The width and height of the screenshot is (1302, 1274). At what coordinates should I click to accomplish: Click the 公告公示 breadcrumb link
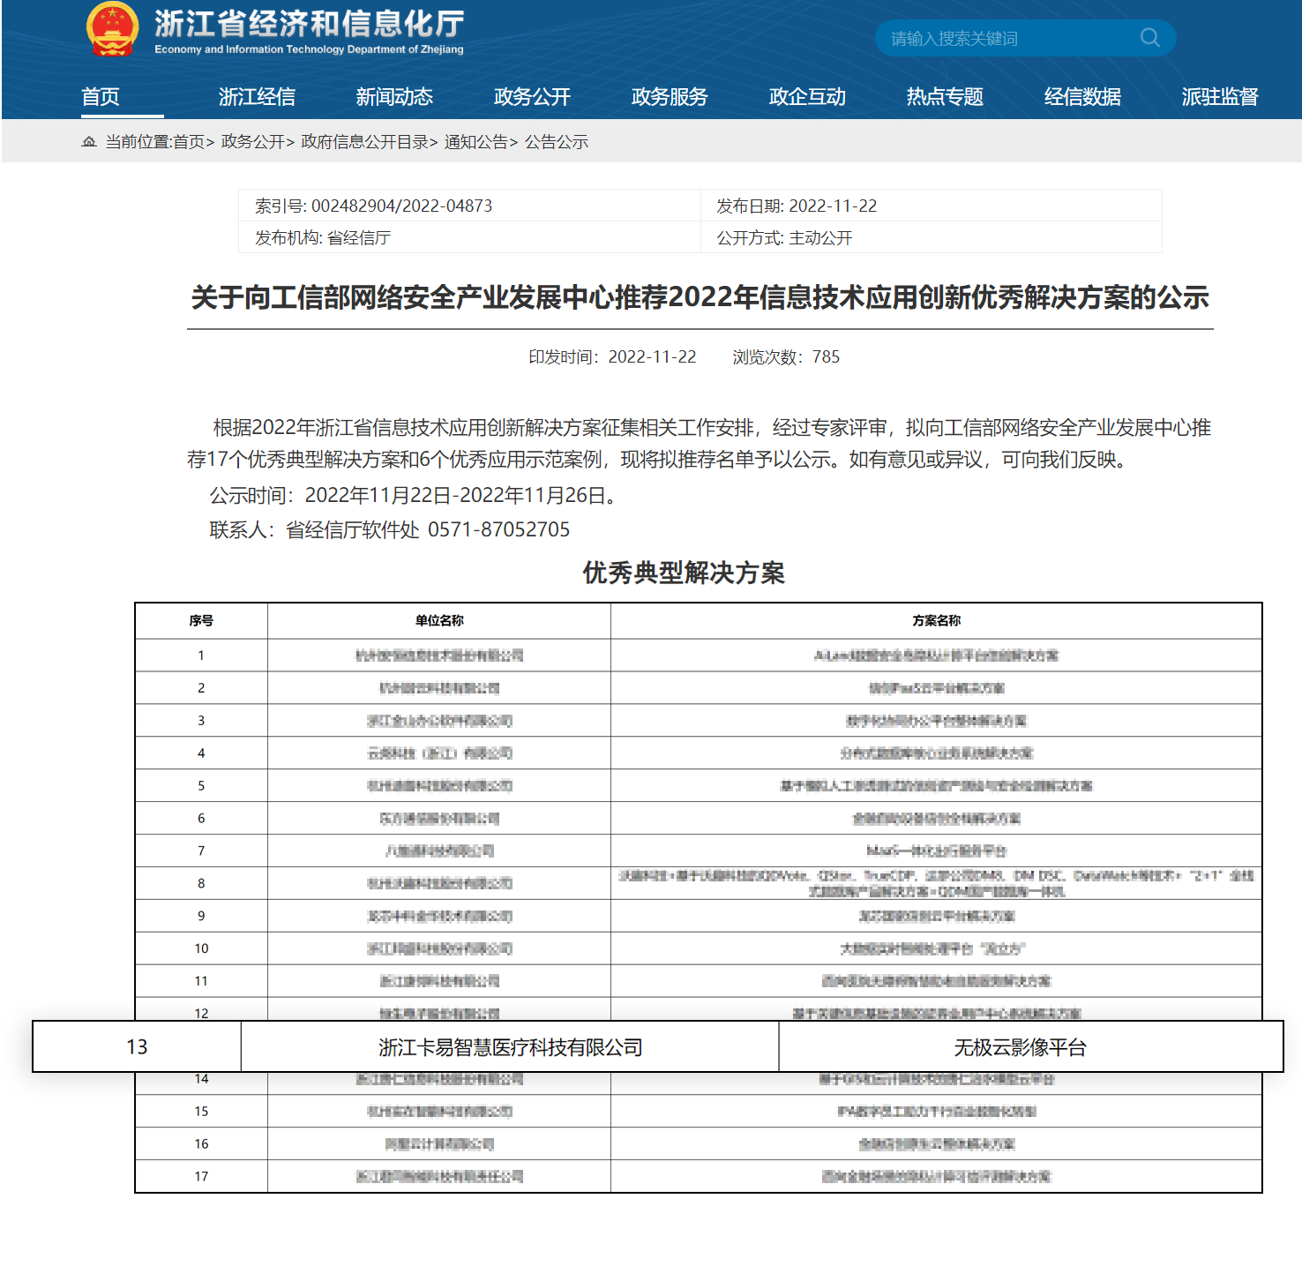556,141
